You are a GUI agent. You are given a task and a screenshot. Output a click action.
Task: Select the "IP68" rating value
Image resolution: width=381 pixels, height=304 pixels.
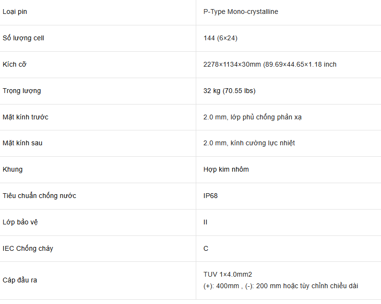[210, 196]
